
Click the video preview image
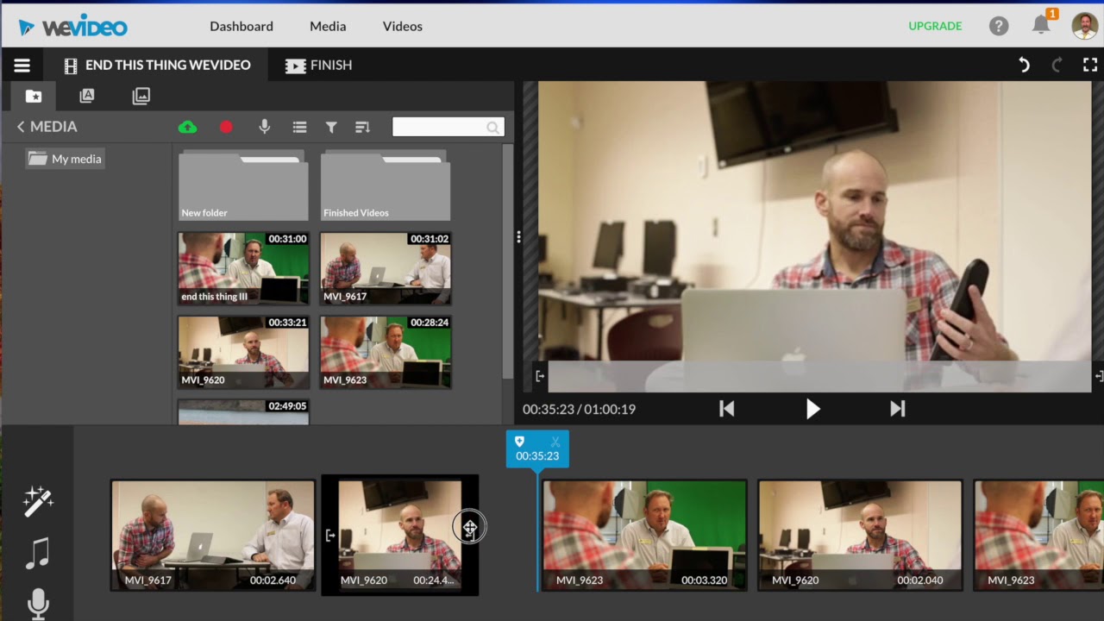pos(814,236)
